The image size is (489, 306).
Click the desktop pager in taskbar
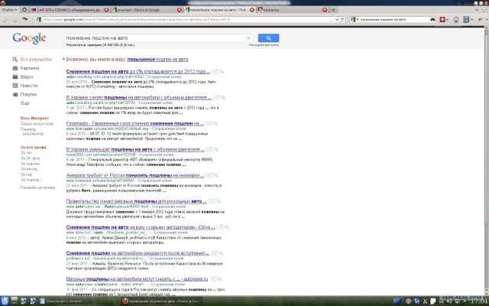tap(14, 301)
